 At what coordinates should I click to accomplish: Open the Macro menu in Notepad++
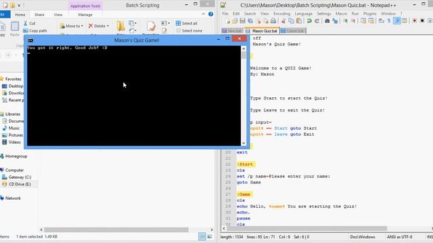click(341, 13)
